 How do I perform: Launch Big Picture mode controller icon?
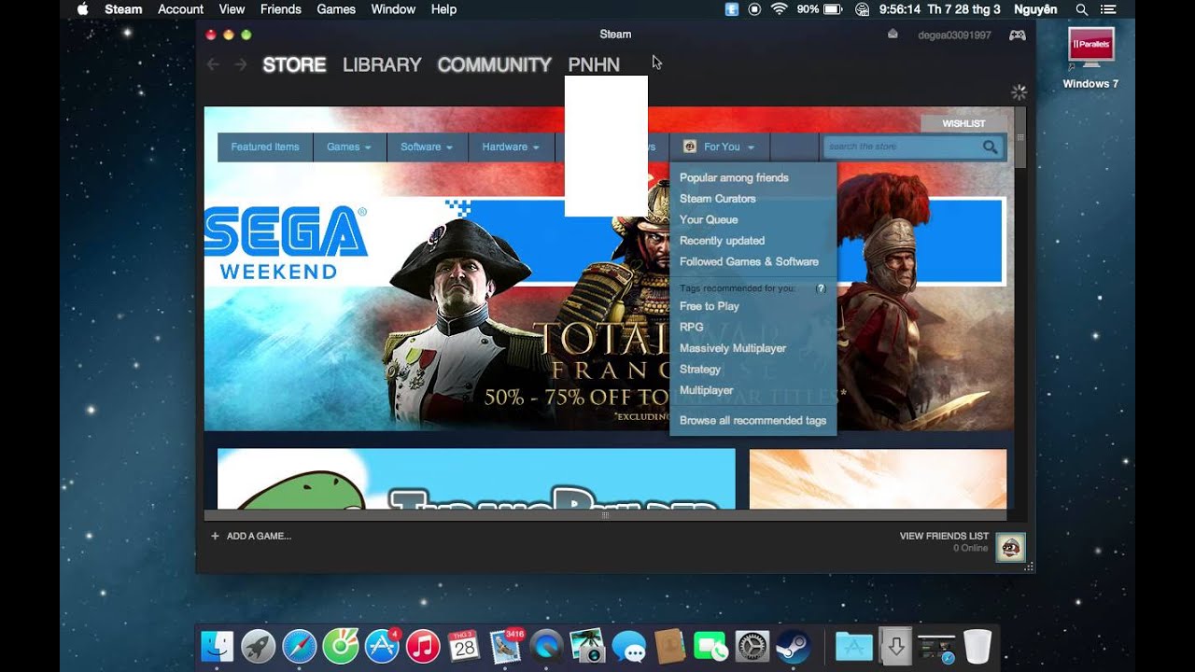click(1018, 35)
